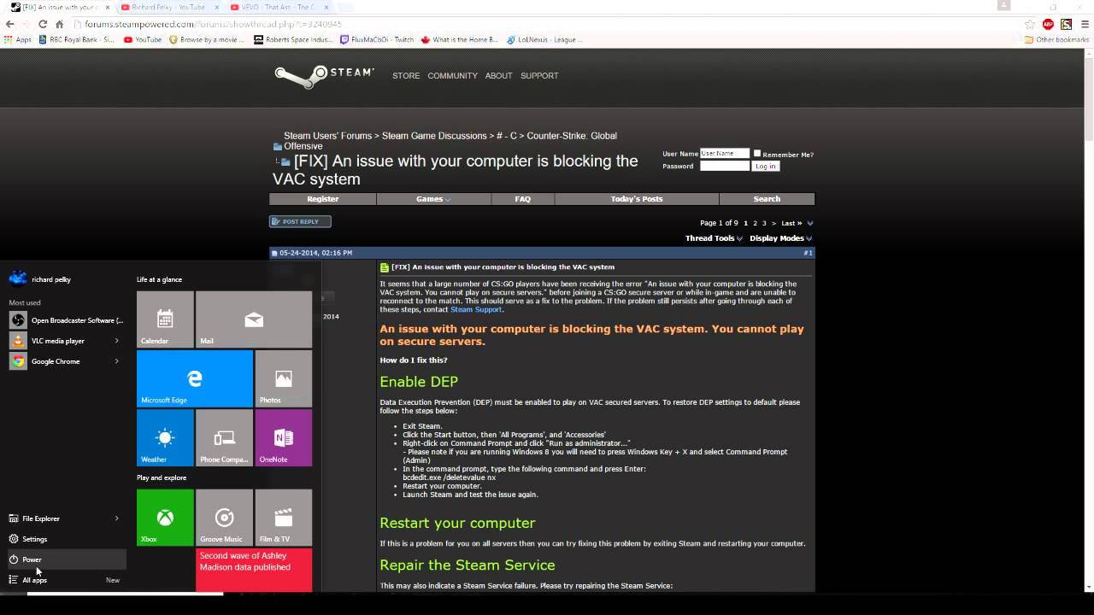Open the COMMUNITY menu on Steam header
This screenshot has height=615, width=1094.
(452, 76)
